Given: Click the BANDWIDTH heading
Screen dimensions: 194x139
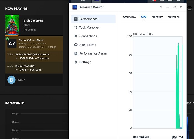Looking at the screenshot, I should point(15,103).
